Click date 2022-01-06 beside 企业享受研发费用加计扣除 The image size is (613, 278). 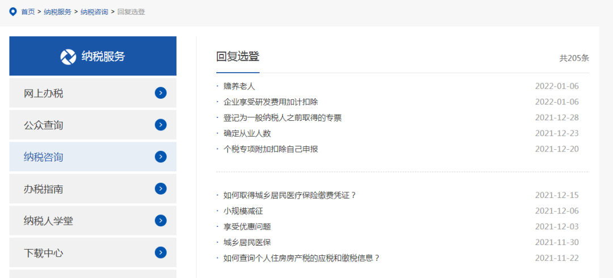pos(557,102)
